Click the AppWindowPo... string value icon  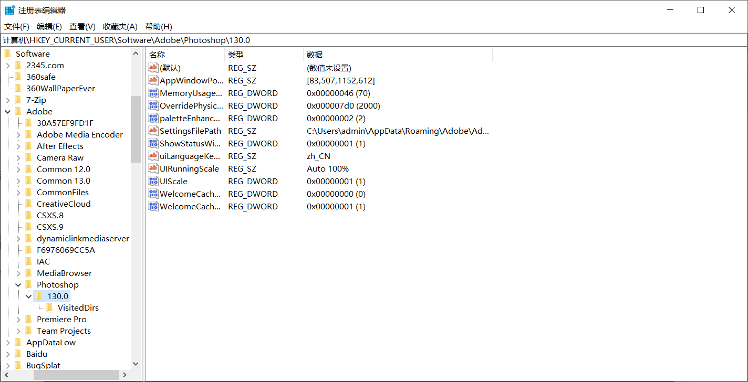pos(153,80)
